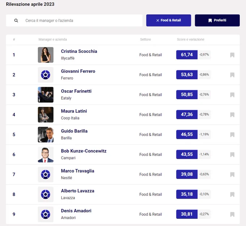
Task: Click Giovanni Ferrero's placeholder avatar icon
Action: pyautogui.click(x=46, y=75)
